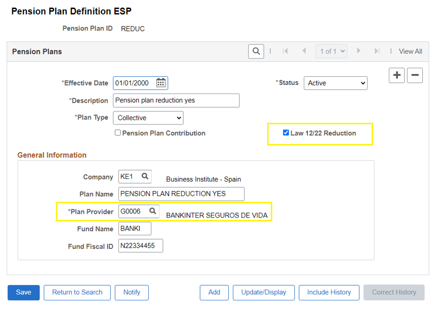Image resolution: width=446 pixels, height=309 pixels.
Task: Open the Plan Type dropdown
Action: (148, 117)
